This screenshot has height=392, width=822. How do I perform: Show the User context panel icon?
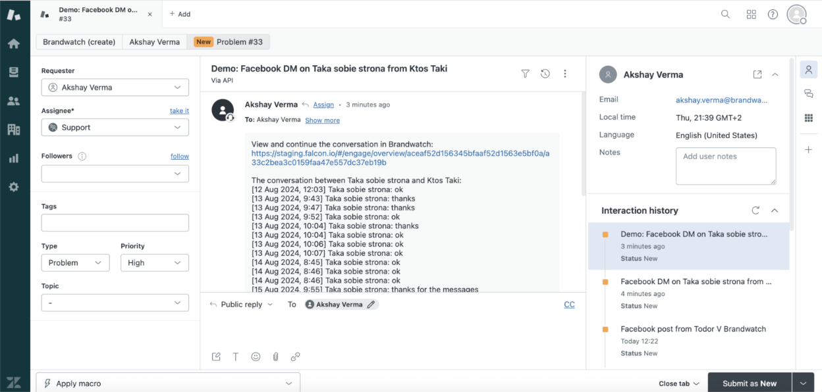[809, 70]
